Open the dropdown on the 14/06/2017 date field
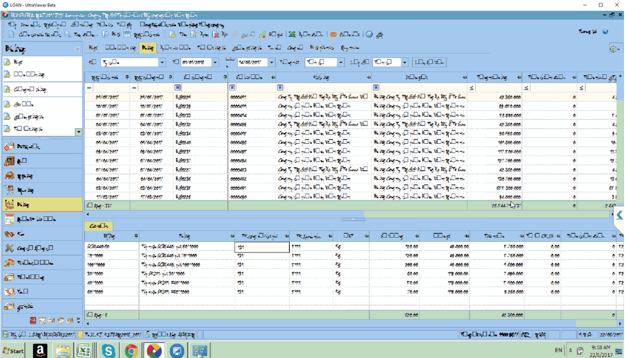Image resolution: width=625 pixels, height=358 pixels. (x=272, y=63)
